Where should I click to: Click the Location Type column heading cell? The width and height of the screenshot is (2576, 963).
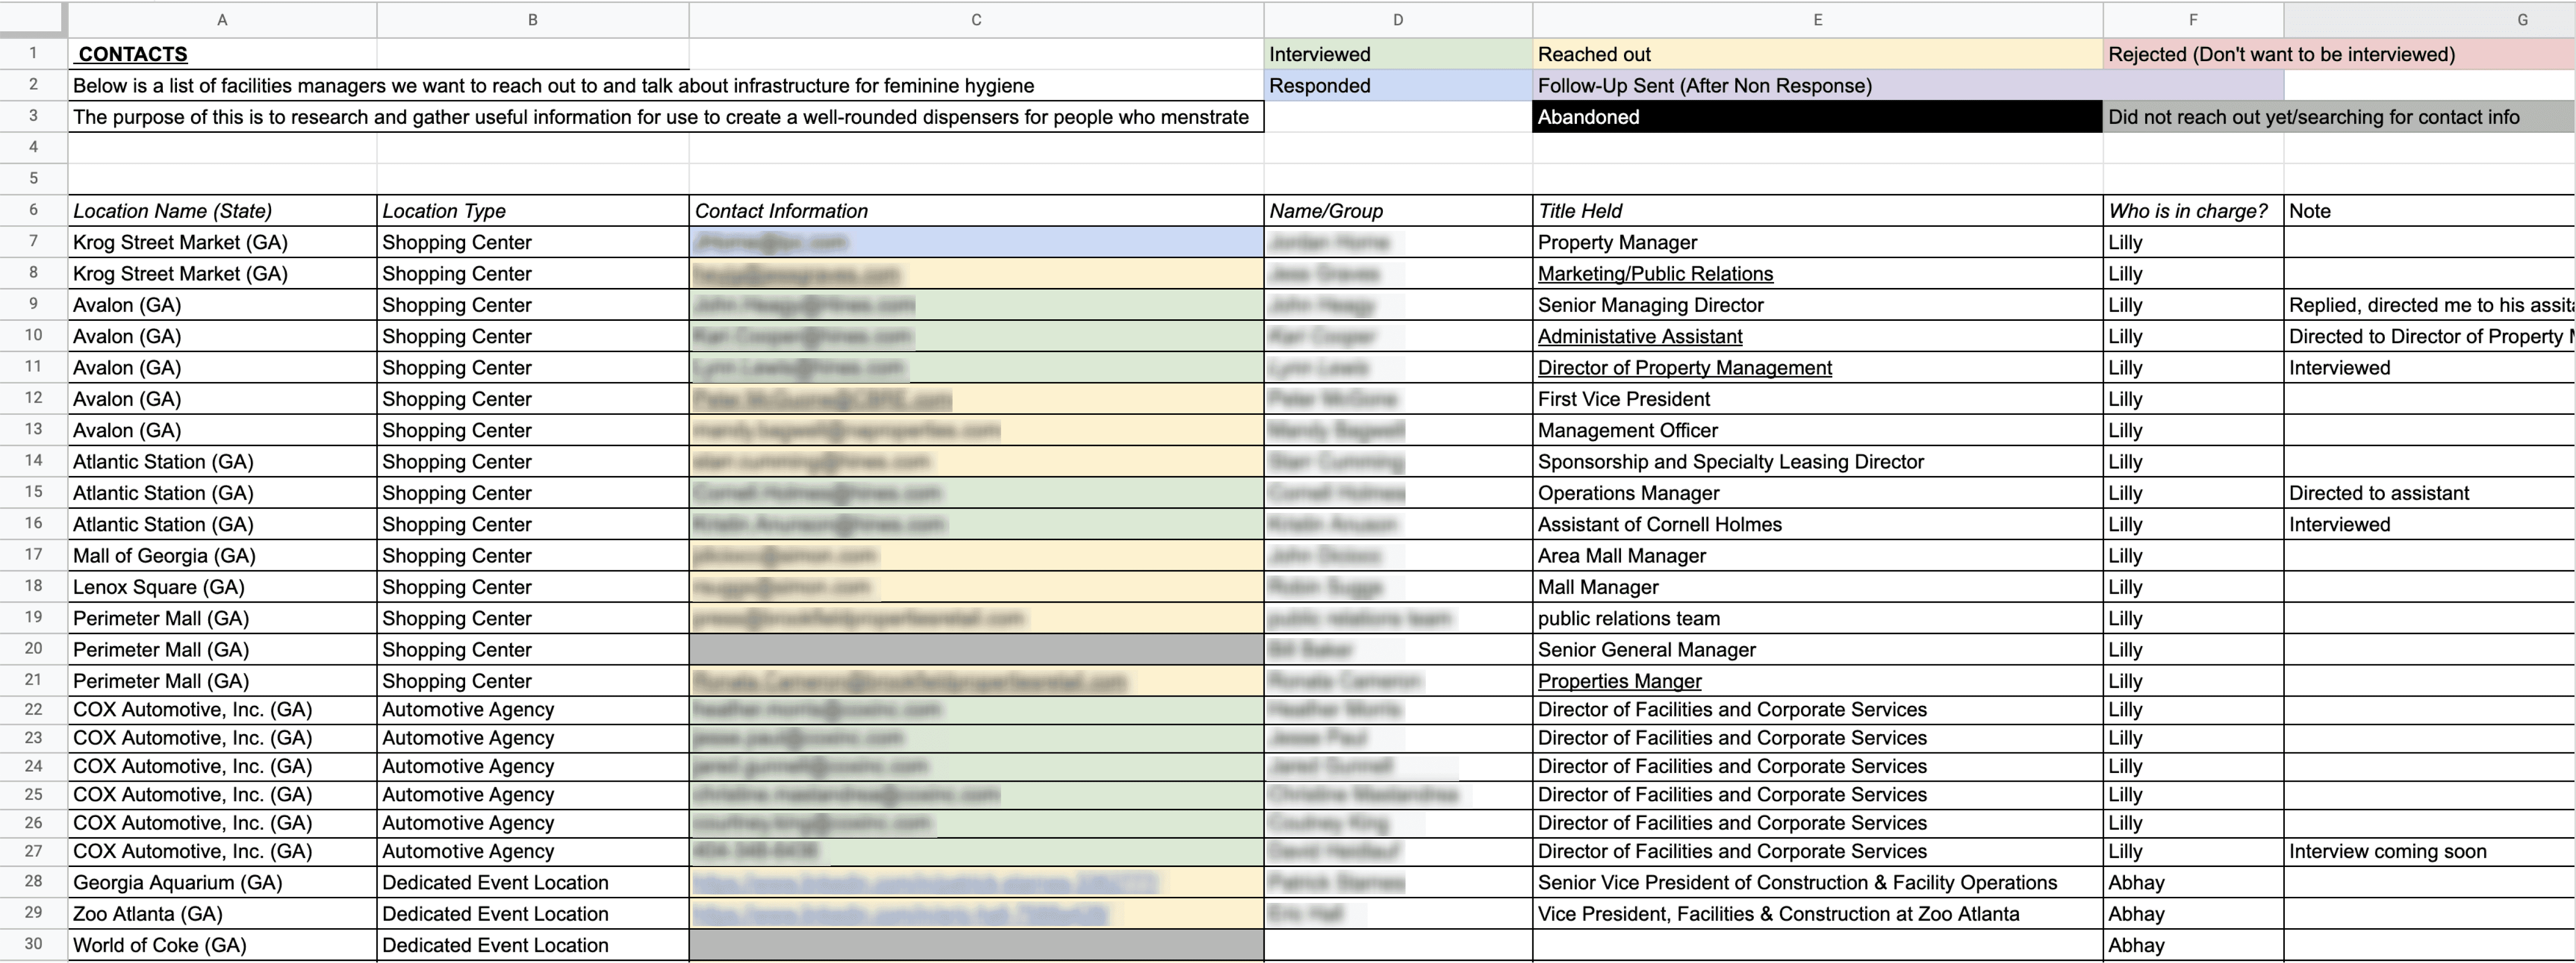(532, 211)
